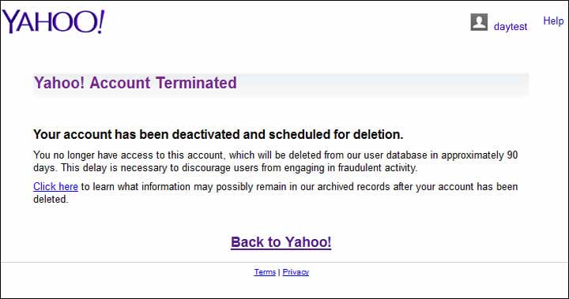Select the daytest username link

[x=511, y=27]
